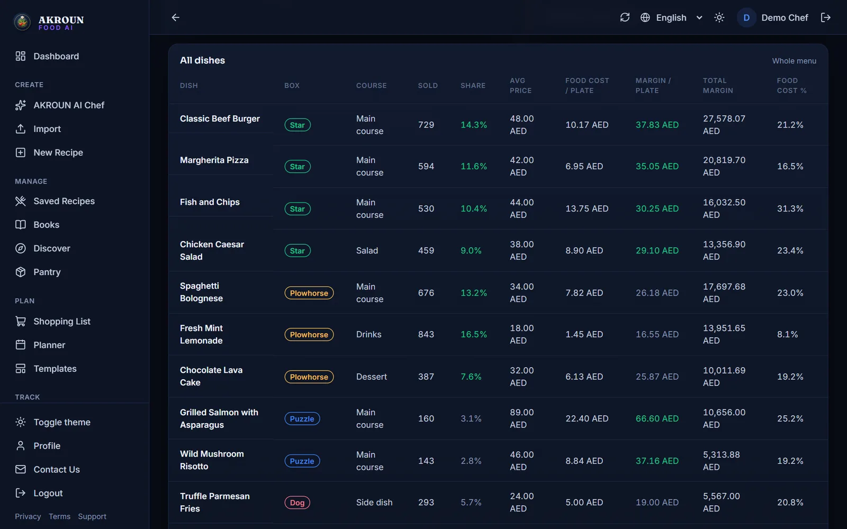Click Spaghetti Bolognese share 13.2%
This screenshot has height=529, width=847.
pyautogui.click(x=474, y=293)
